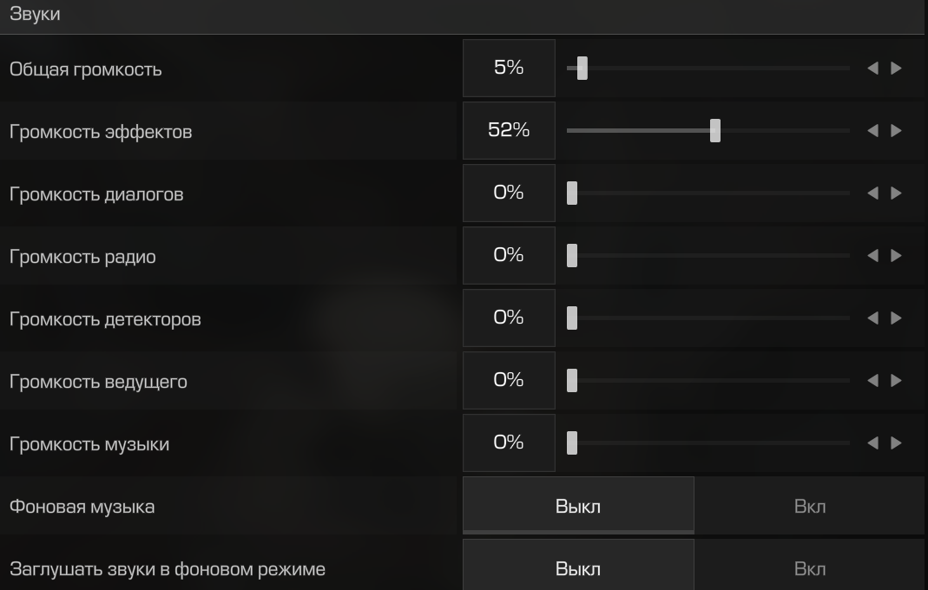The image size is (928, 590).
Task: Click the Громкость диалогов percentage field
Action: [x=509, y=193]
